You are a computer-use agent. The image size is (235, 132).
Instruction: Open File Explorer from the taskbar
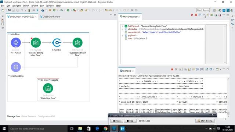(80, 129)
